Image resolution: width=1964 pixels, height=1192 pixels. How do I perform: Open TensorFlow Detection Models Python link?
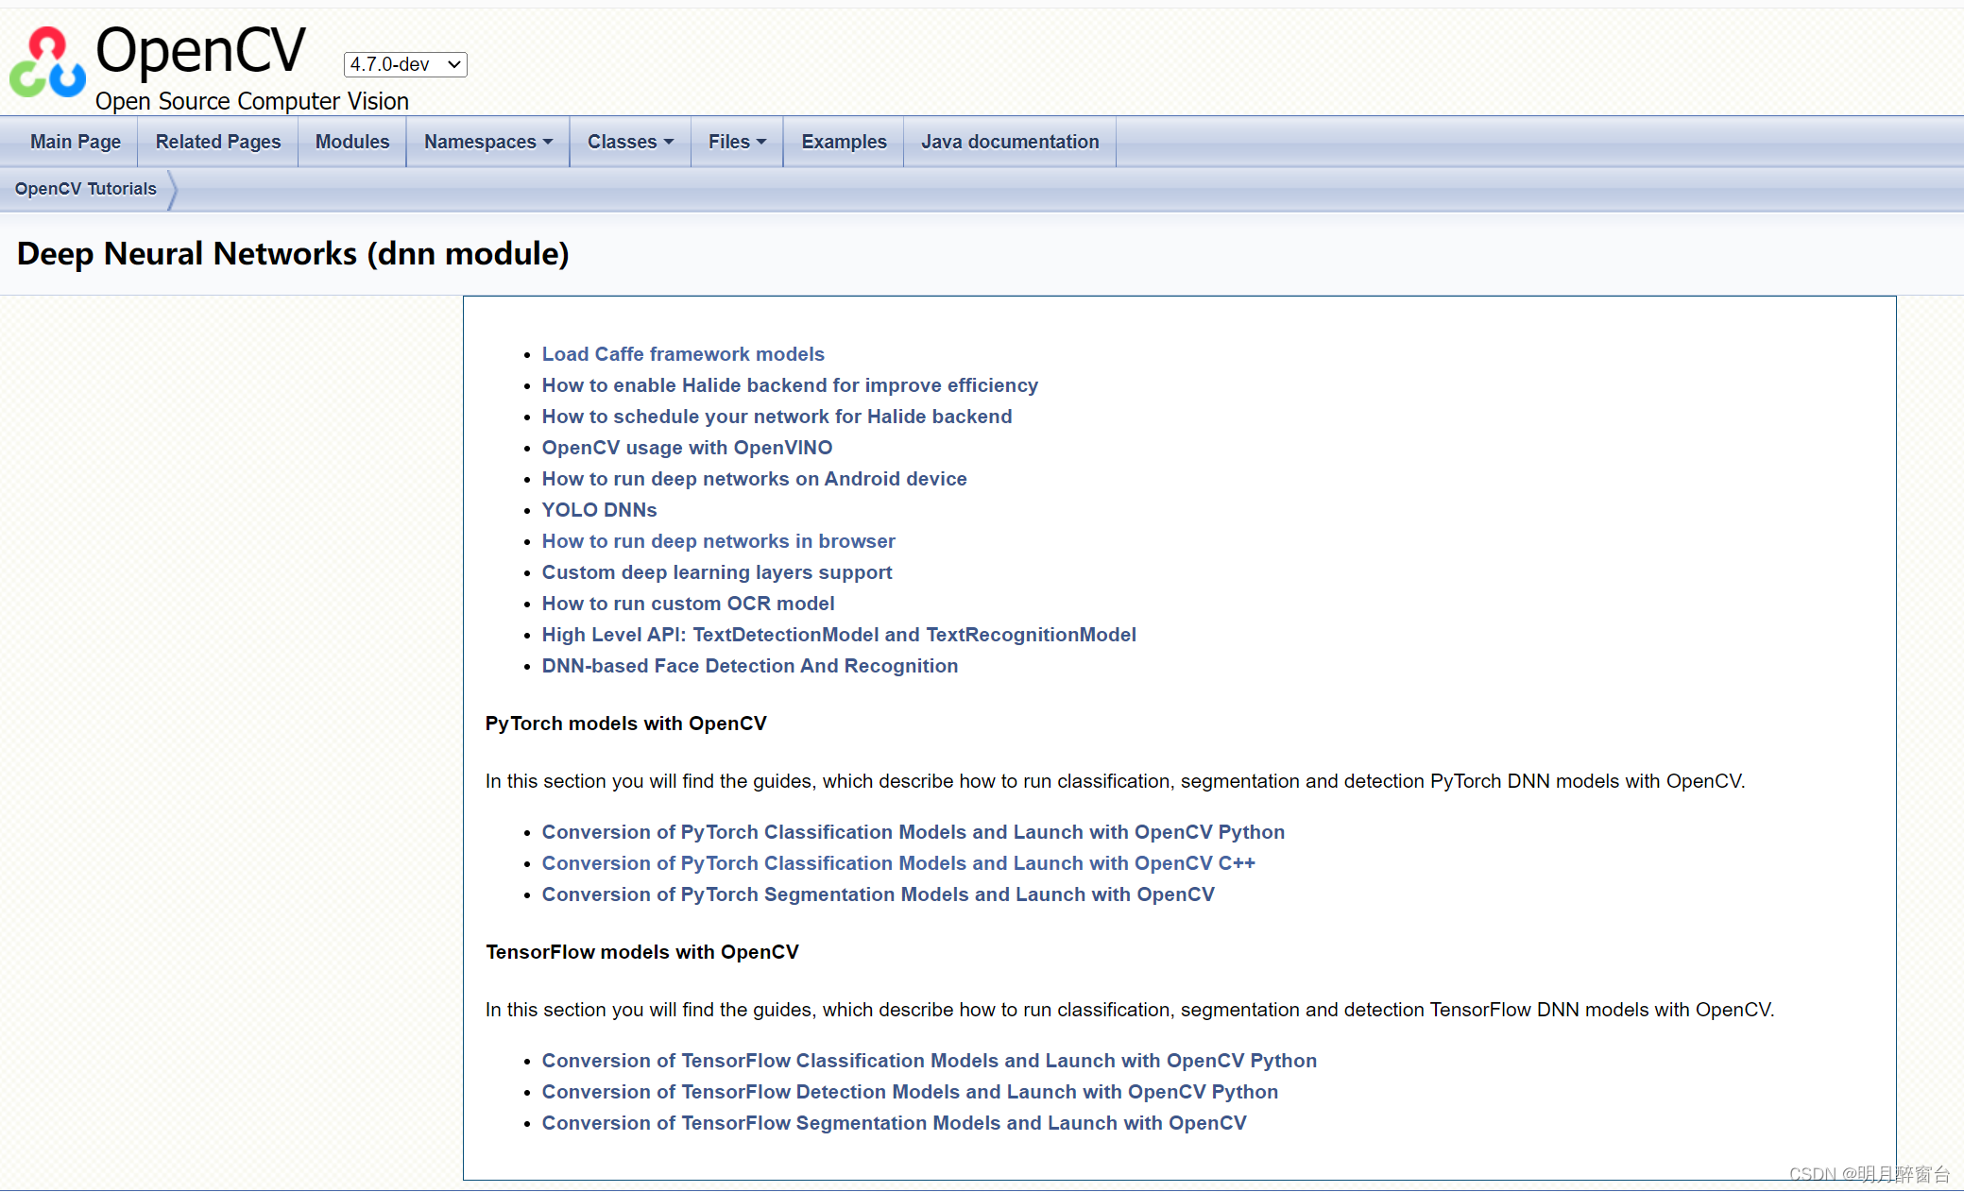click(x=910, y=1092)
